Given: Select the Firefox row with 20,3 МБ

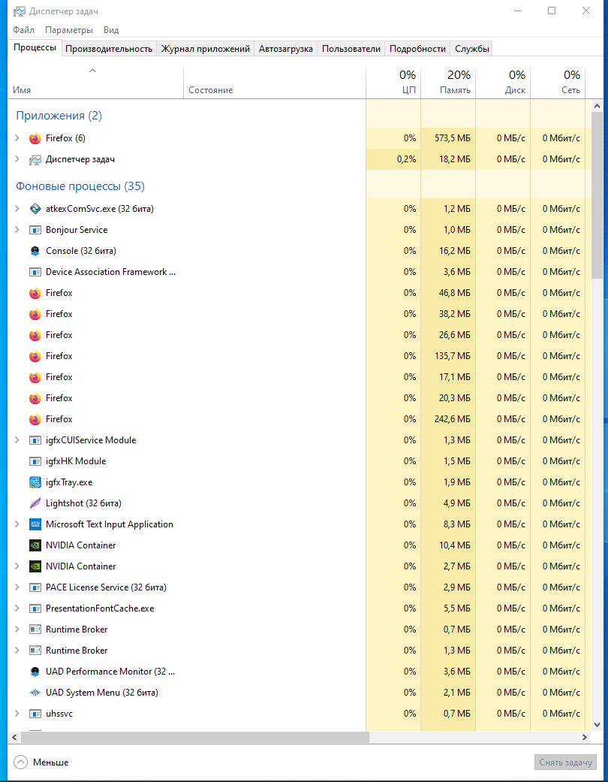Looking at the screenshot, I should pyautogui.click(x=299, y=398).
